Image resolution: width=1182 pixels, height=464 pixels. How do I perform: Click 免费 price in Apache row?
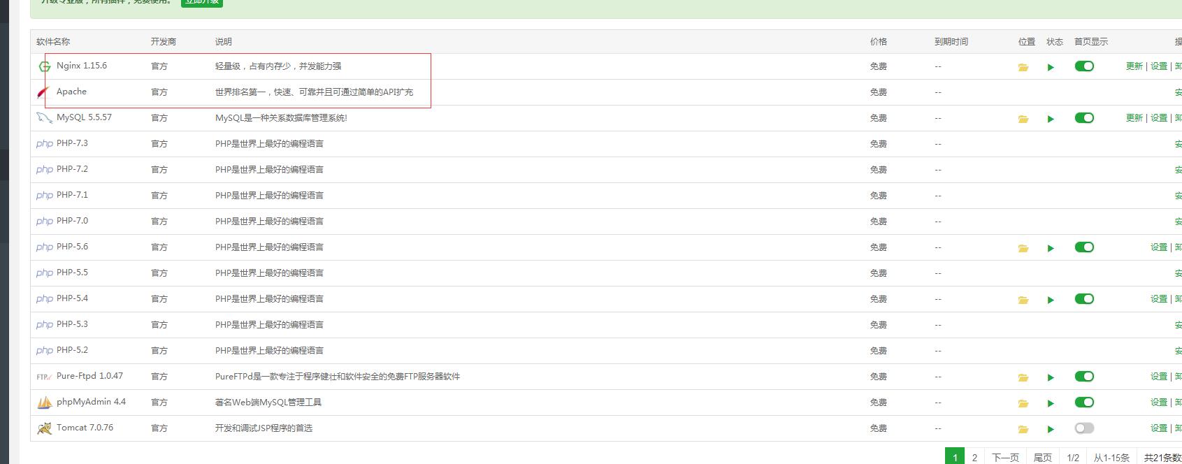coord(879,92)
